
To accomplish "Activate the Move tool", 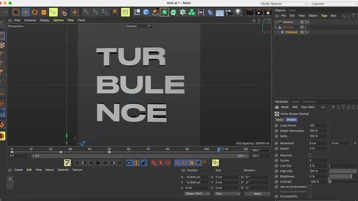I will coord(26,12).
